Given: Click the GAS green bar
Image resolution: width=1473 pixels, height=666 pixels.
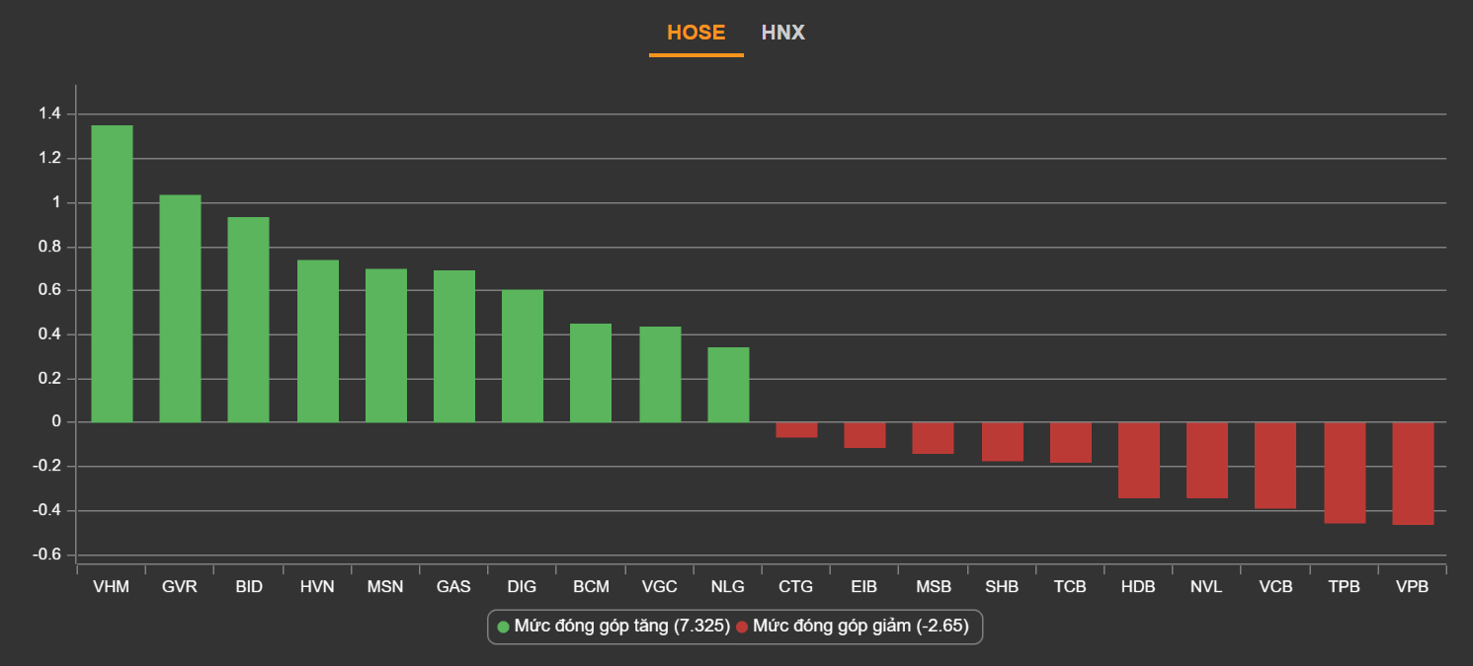Looking at the screenshot, I should [454, 346].
